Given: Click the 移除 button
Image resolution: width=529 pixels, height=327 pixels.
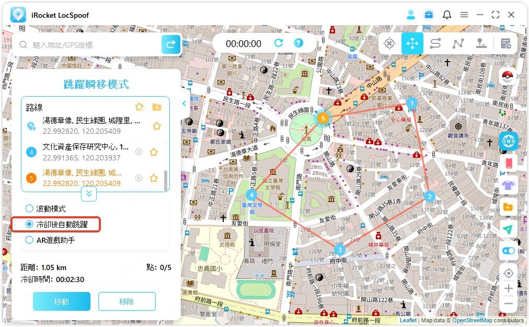Looking at the screenshot, I should click(x=127, y=301).
